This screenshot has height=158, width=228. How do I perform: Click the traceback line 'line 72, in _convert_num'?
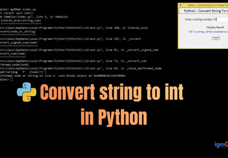coord(73,61)
